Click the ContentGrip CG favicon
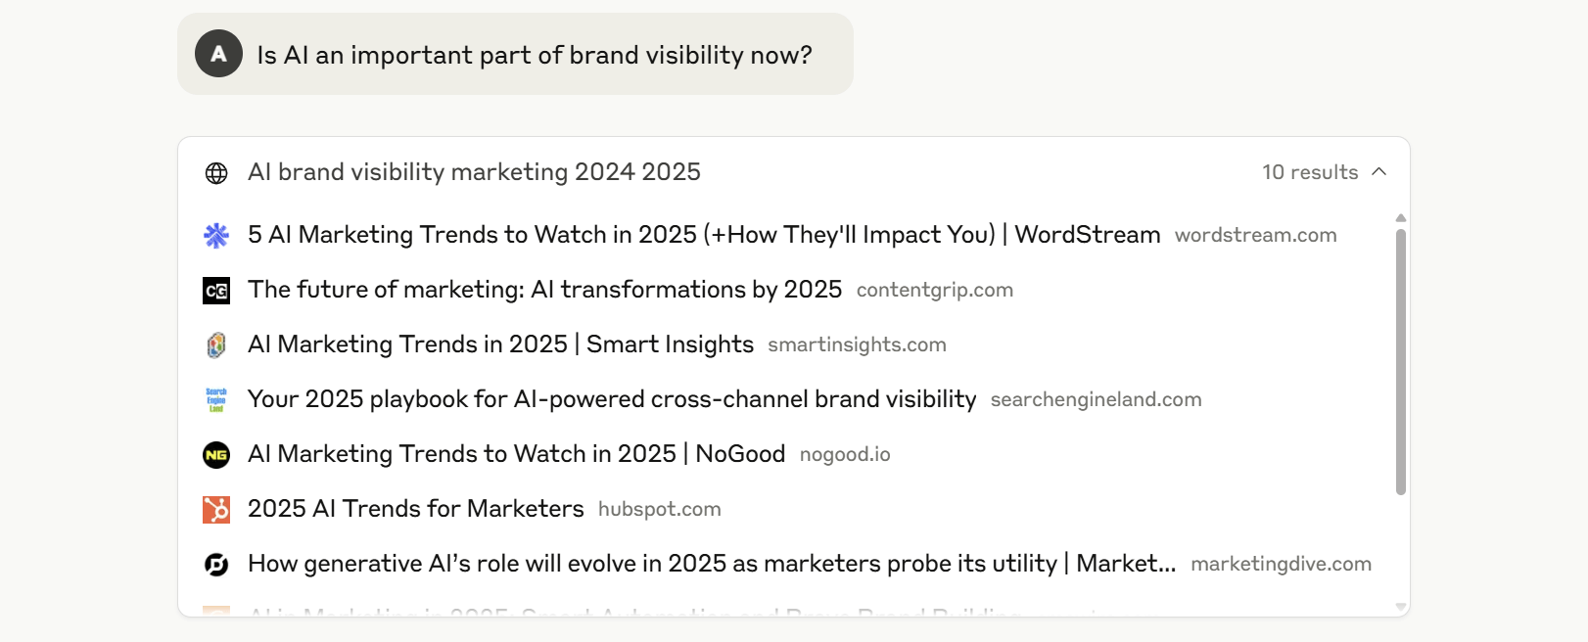 pos(216,291)
